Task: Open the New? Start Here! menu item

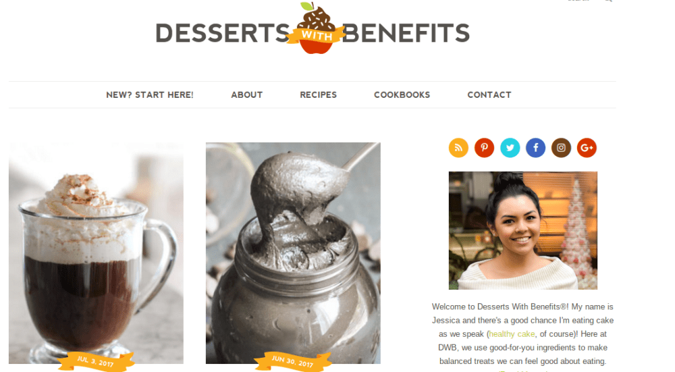Action: click(x=150, y=95)
